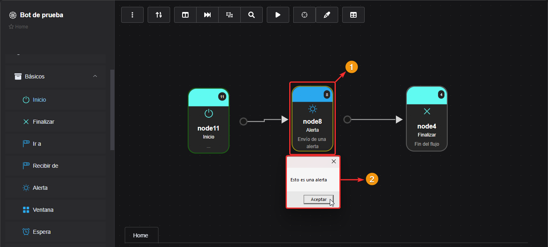Select the node4 title on canvas
Viewport: 548px width, 247px height.
[x=427, y=127]
